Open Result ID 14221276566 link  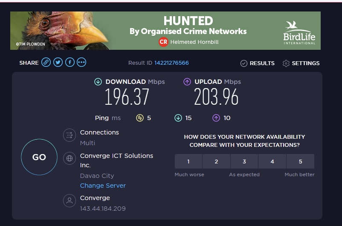tap(171, 63)
